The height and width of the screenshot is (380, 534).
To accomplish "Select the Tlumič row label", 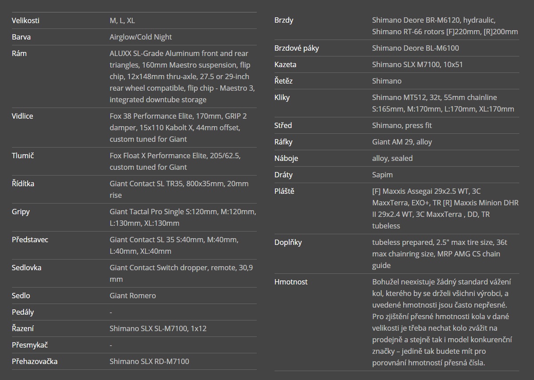I will coord(23,156).
